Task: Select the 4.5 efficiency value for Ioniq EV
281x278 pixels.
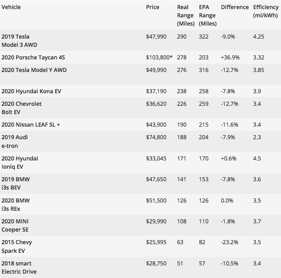Action: (x=257, y=158)
